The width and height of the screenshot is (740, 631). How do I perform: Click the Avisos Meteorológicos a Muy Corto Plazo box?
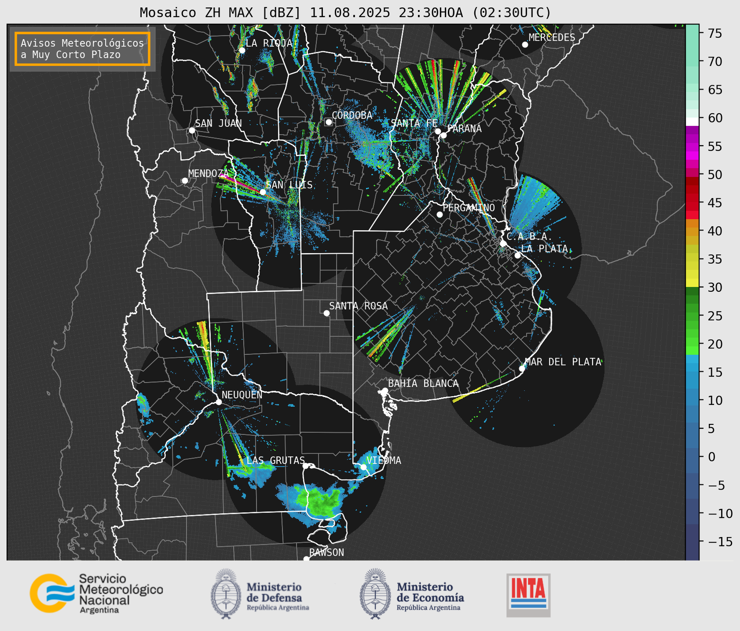pyautogui.click(x=82, y=49)
